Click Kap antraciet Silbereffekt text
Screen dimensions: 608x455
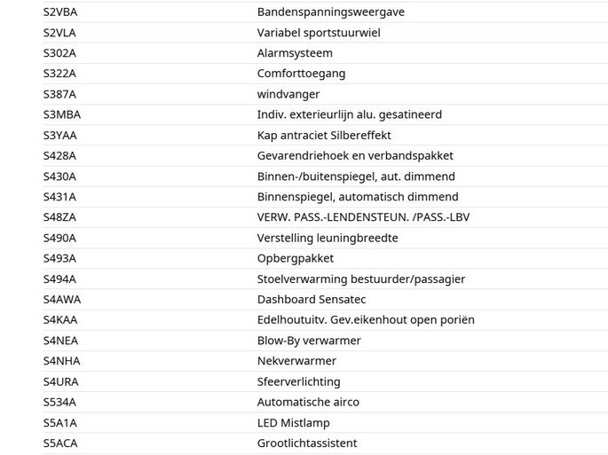[324, 136]
